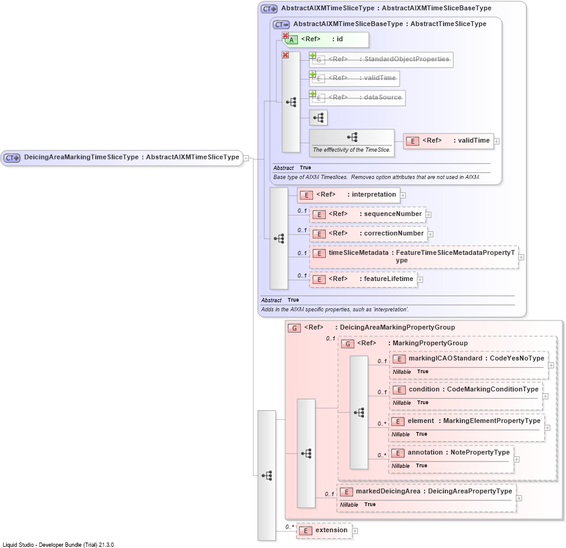Select the effectivity of the TimeSlice sequence
This screenshot has height=548, width=566.
pyautogui.click(x=352, y=143)
